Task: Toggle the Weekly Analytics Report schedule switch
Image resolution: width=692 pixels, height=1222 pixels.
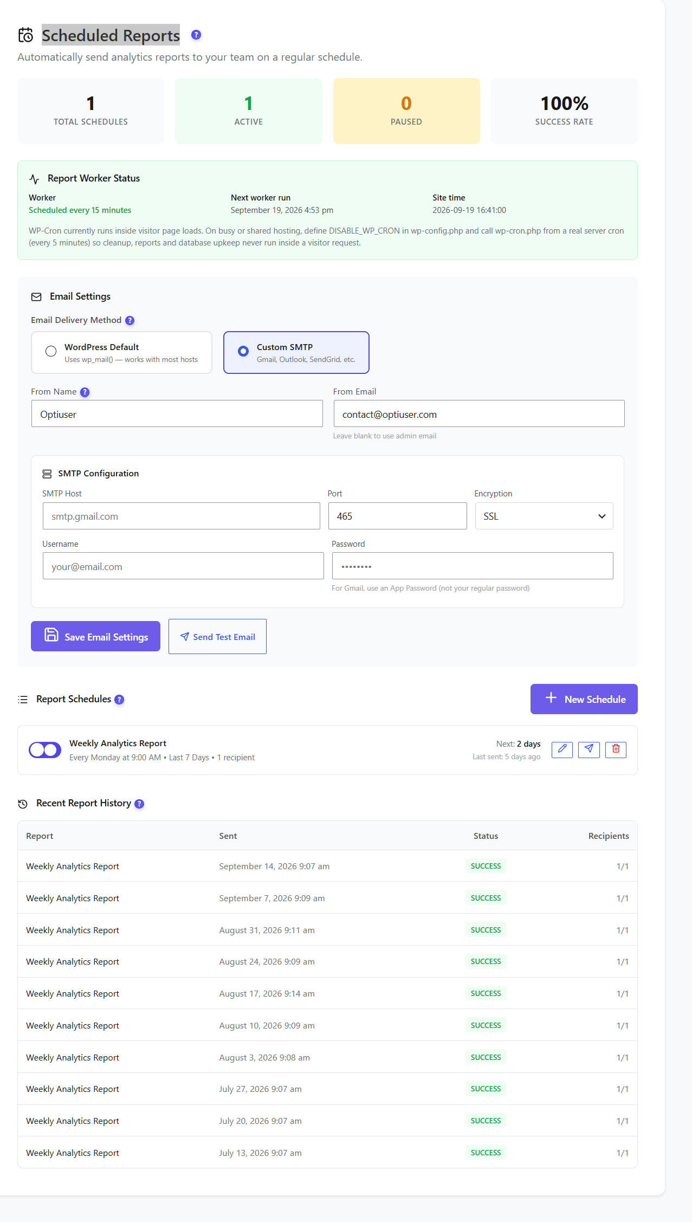Action: click(45, 750)
